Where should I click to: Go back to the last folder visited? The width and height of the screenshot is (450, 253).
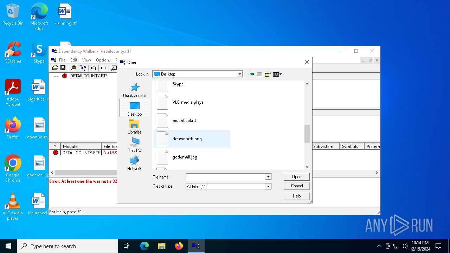click(251, 74)
